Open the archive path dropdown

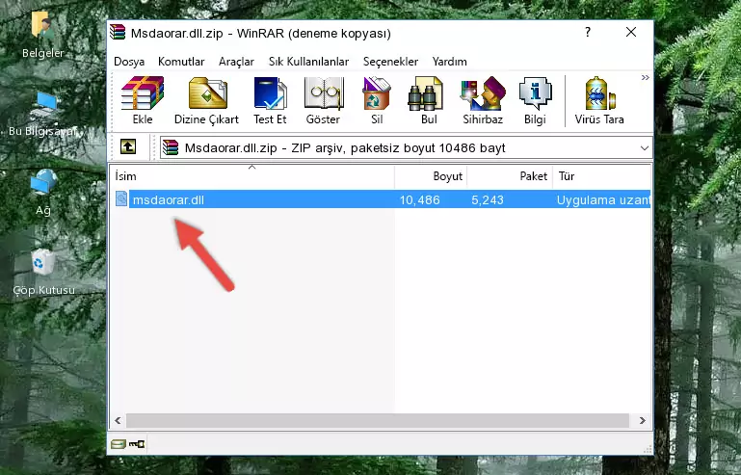click(644, 148)
